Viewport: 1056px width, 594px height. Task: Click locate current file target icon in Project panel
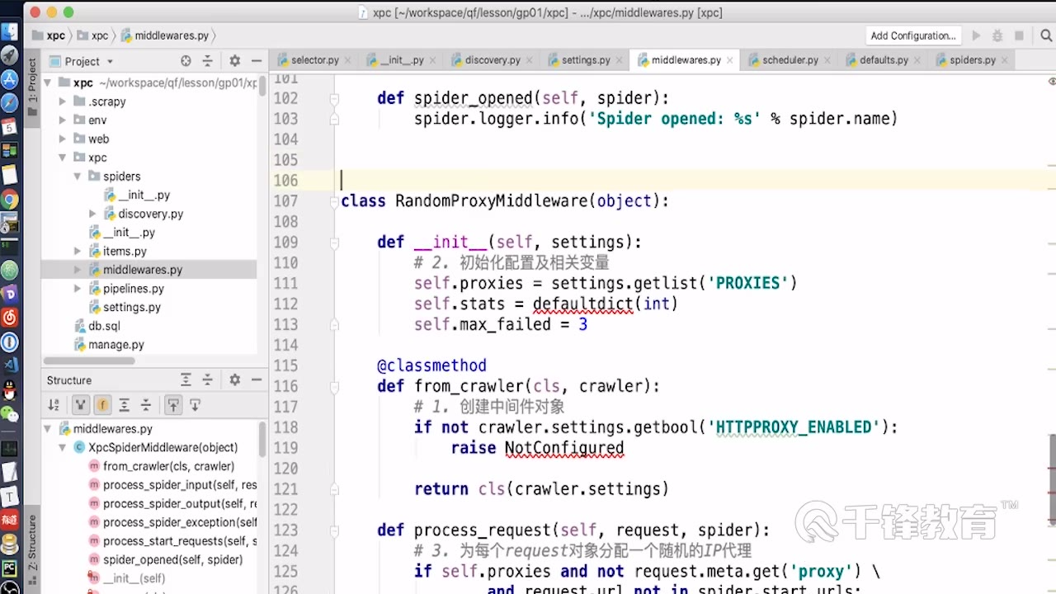(186, 61)
